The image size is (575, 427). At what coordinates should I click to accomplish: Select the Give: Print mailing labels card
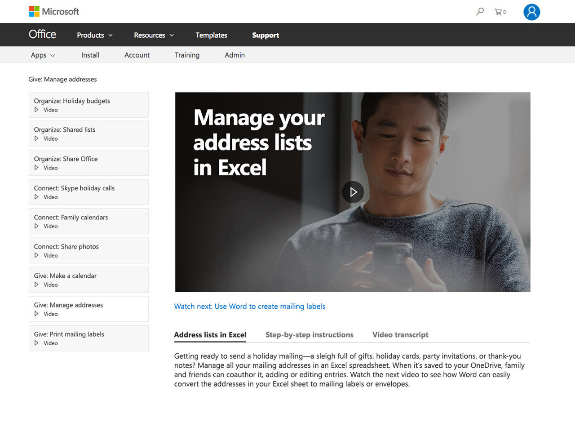click(88, 338)
